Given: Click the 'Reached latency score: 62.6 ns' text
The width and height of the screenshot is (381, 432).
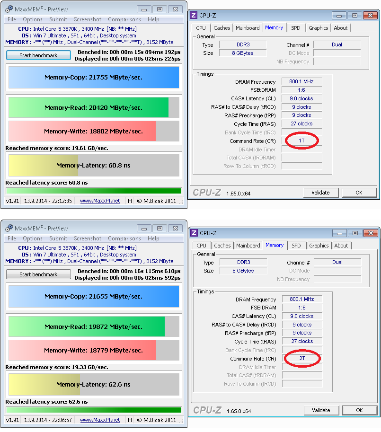Looking at the screenshot, I should (x=46, y=402).
